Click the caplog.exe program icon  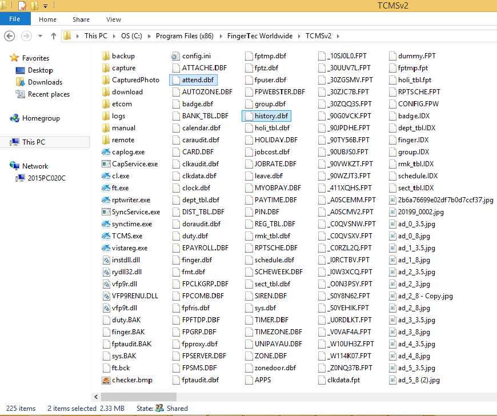(106, 152)
